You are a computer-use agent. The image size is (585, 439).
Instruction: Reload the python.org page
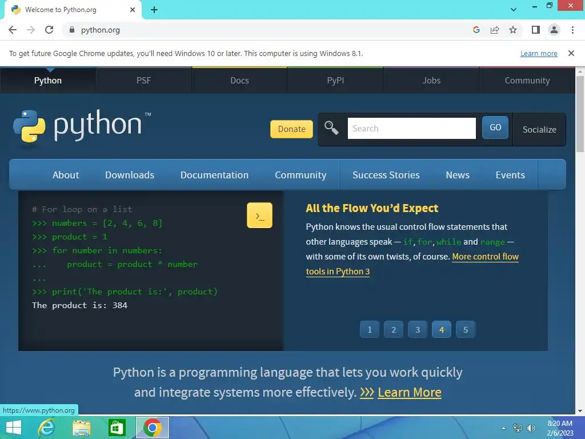(49, 30)
